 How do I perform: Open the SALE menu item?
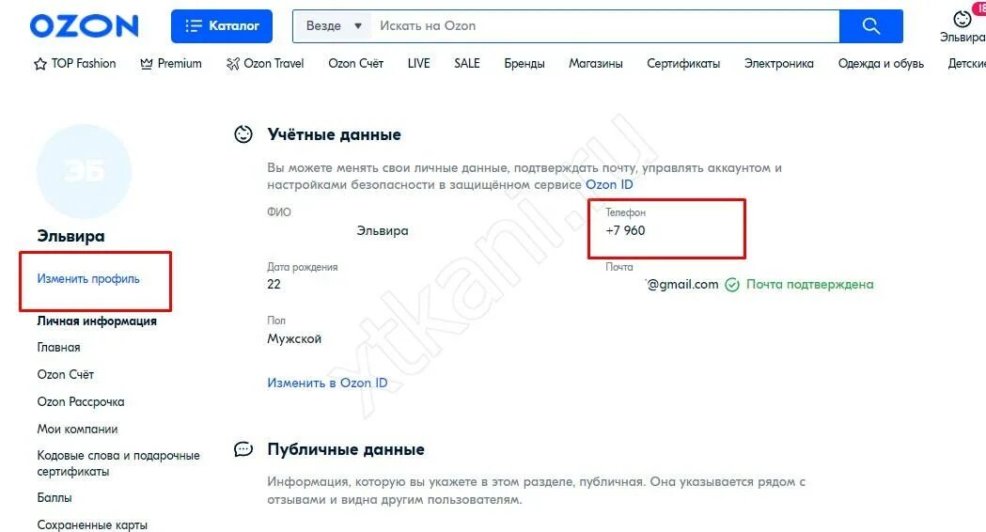pyautogui.click(x=466, y=64)
